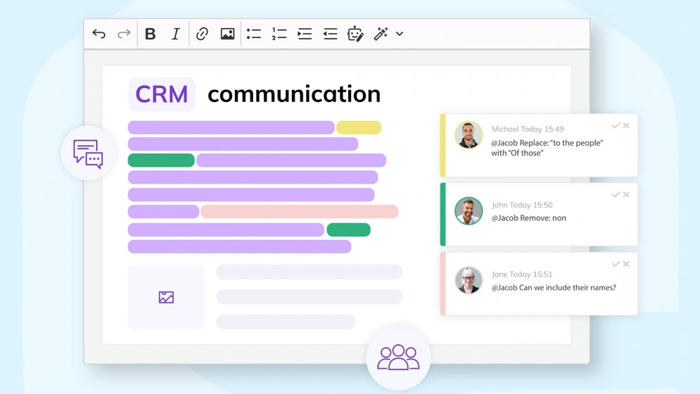Resolve John's comment with the checkmark
The height and width of the screenshot is (394, 700).
coord(616,194)
